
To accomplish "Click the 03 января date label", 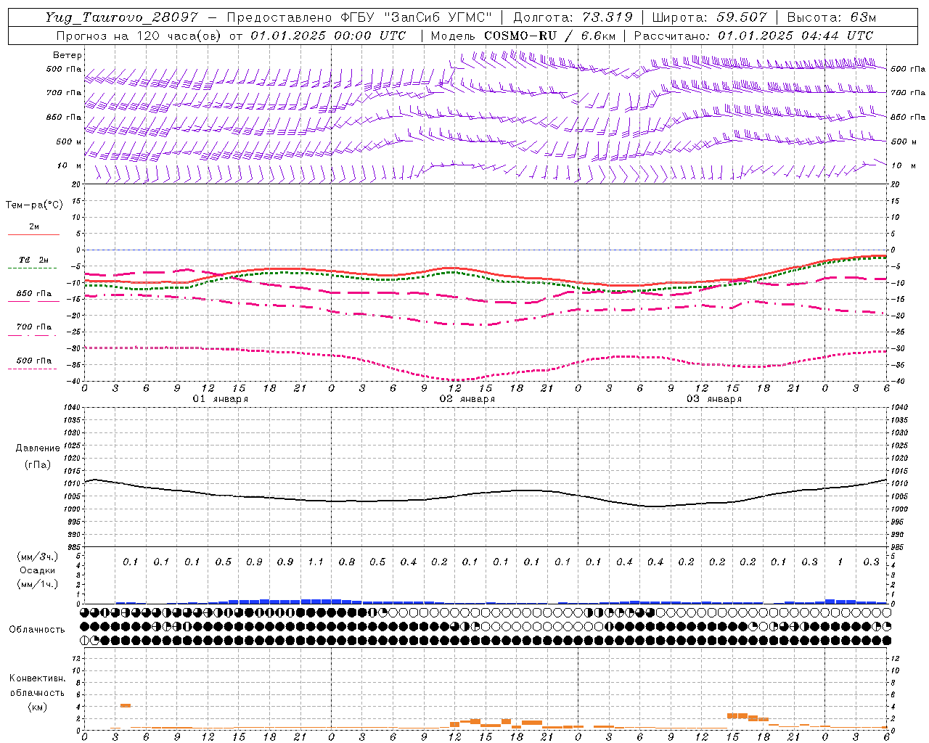I will pyautogui.click(x=714, y=399).
